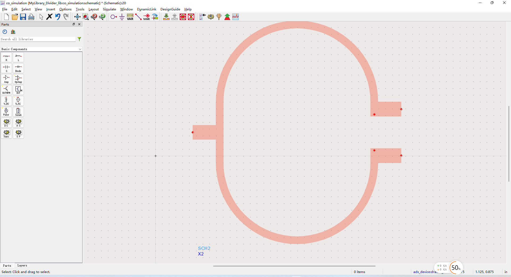
Task: Click the icon with boxes and black arrow
Action: [x=203, y=17]
